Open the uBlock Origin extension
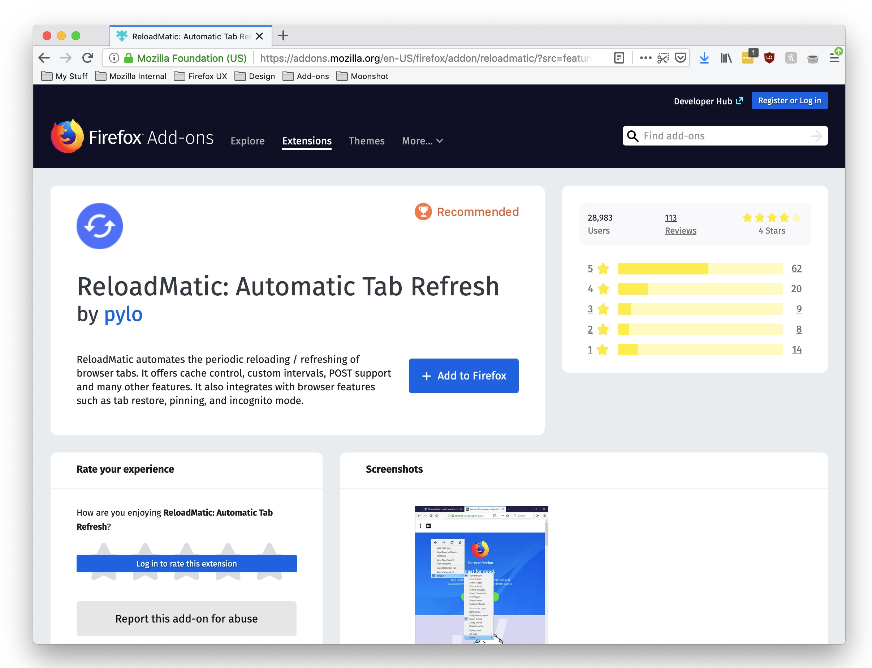Image resolution: width=872 pixels, height=668 pixels. [769, 58]
